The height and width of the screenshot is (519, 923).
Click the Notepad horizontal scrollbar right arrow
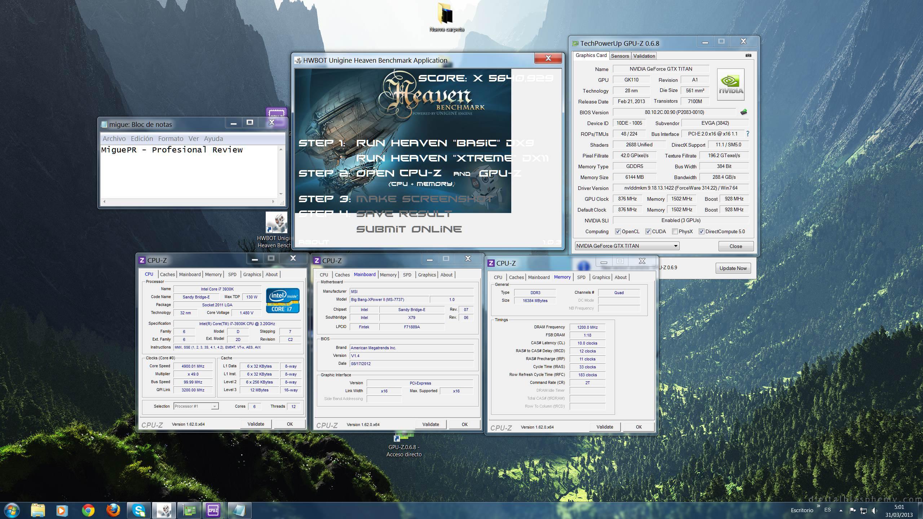273,201
